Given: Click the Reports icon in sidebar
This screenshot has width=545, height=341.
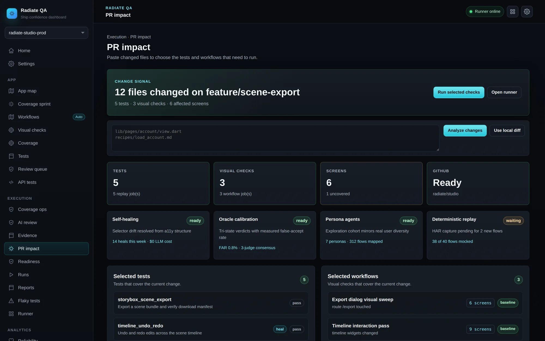Looking at the screenshot, I should click(x=11, y=288).
